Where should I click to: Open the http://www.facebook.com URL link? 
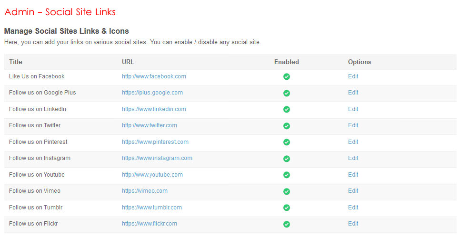pos(154,76)
